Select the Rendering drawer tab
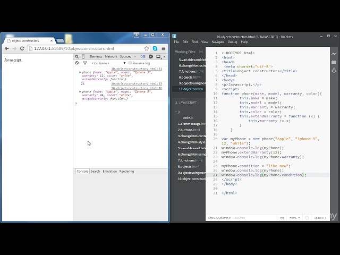The height and width of the screenshot is (255, 340). [126, 171]
